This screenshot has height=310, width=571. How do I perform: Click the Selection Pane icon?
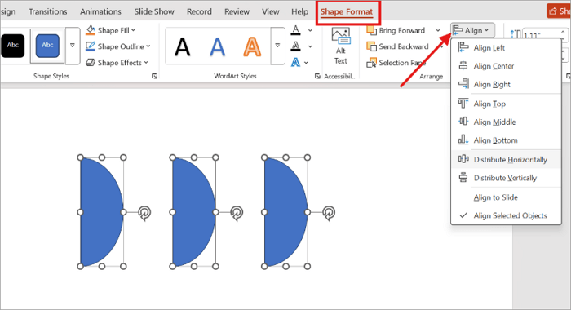pyautogui.click(x=371, y=63)
